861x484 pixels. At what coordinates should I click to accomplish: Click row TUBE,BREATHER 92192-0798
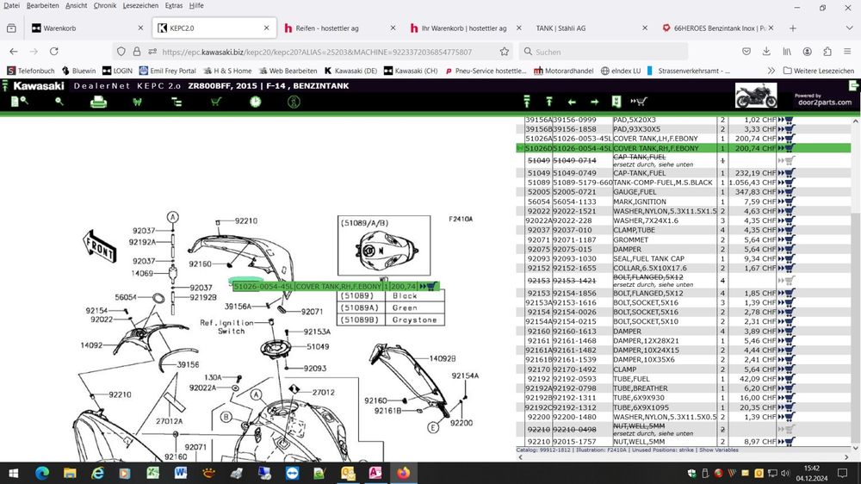pyautogui.click(x=684, y=388)
